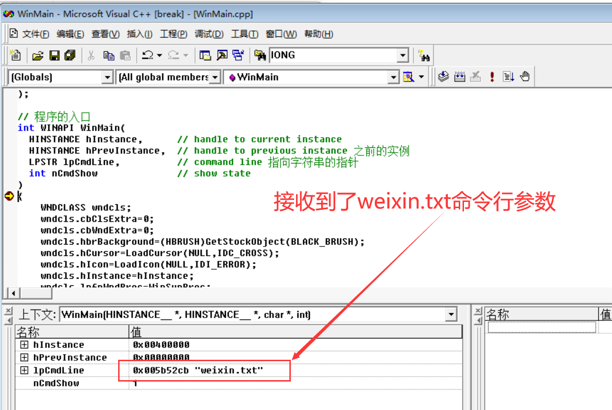The image size is (612, 410).
Task: Click the WizardBar actions wand icon
Action: coord(408,77)
